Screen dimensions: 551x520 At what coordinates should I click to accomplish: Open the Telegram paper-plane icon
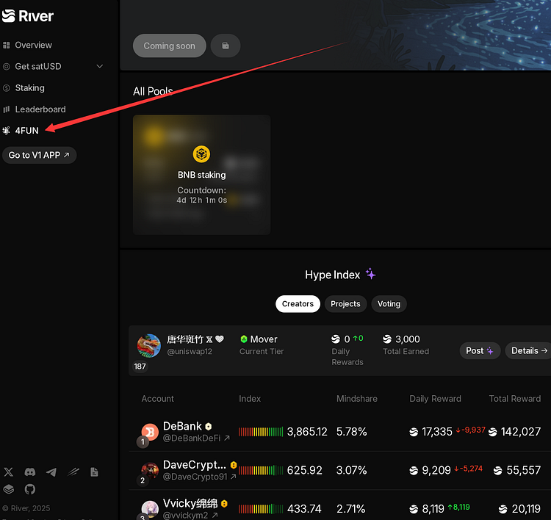51,472
